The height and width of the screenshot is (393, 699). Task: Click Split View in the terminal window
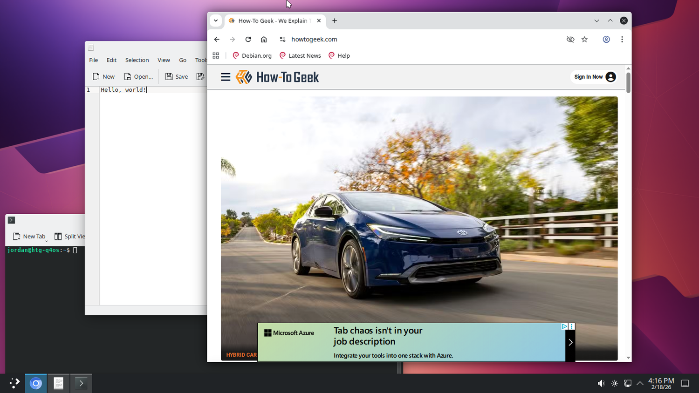coord(69,236)
